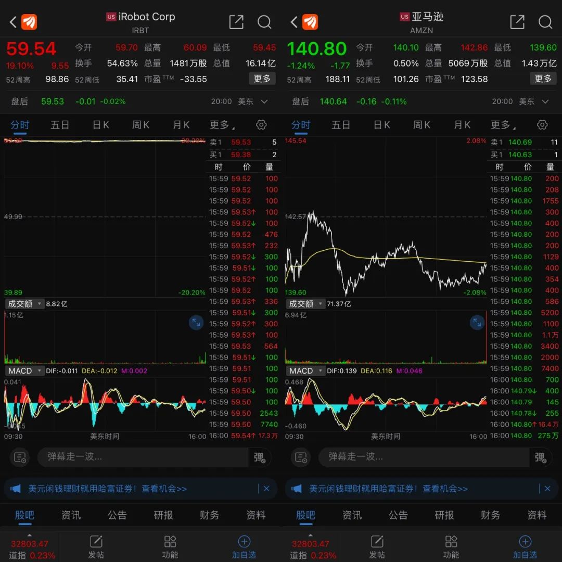Open bullet comment list icon in iRobot panel

tap(20, 457)
